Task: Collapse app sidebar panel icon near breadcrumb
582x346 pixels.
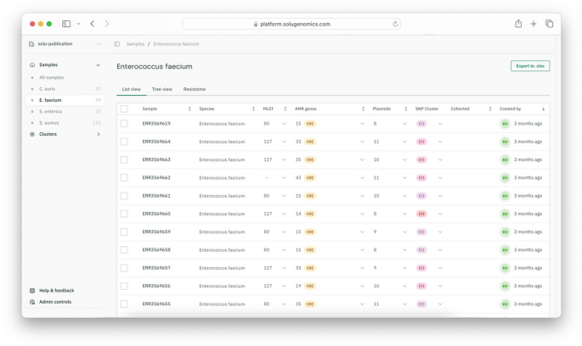Action: click(x=117, y=44)
